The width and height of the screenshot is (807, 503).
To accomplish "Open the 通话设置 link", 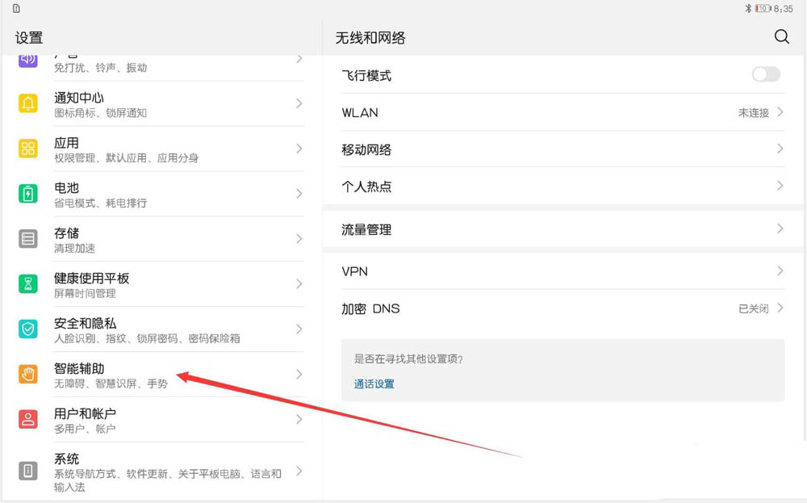I will coord(374,384).
